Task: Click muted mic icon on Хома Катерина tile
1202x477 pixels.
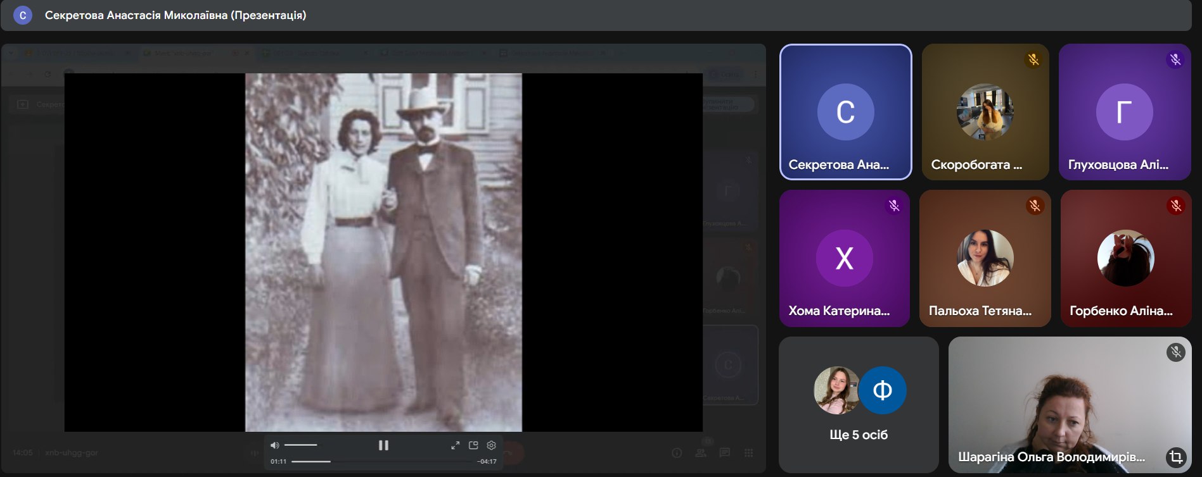Action: pos(894,206)
